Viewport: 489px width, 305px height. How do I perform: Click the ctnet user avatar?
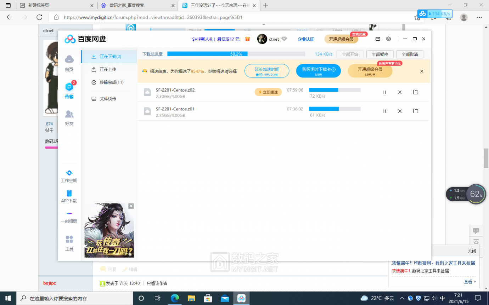[x=262, y=39]
